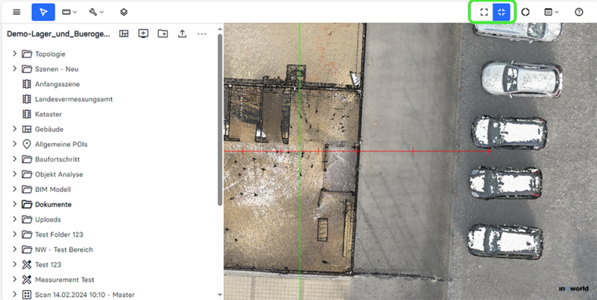Open the help question mark icon
Image resolution: width=597 pixels, height=300 pixels.
click(x=579, y=12)
